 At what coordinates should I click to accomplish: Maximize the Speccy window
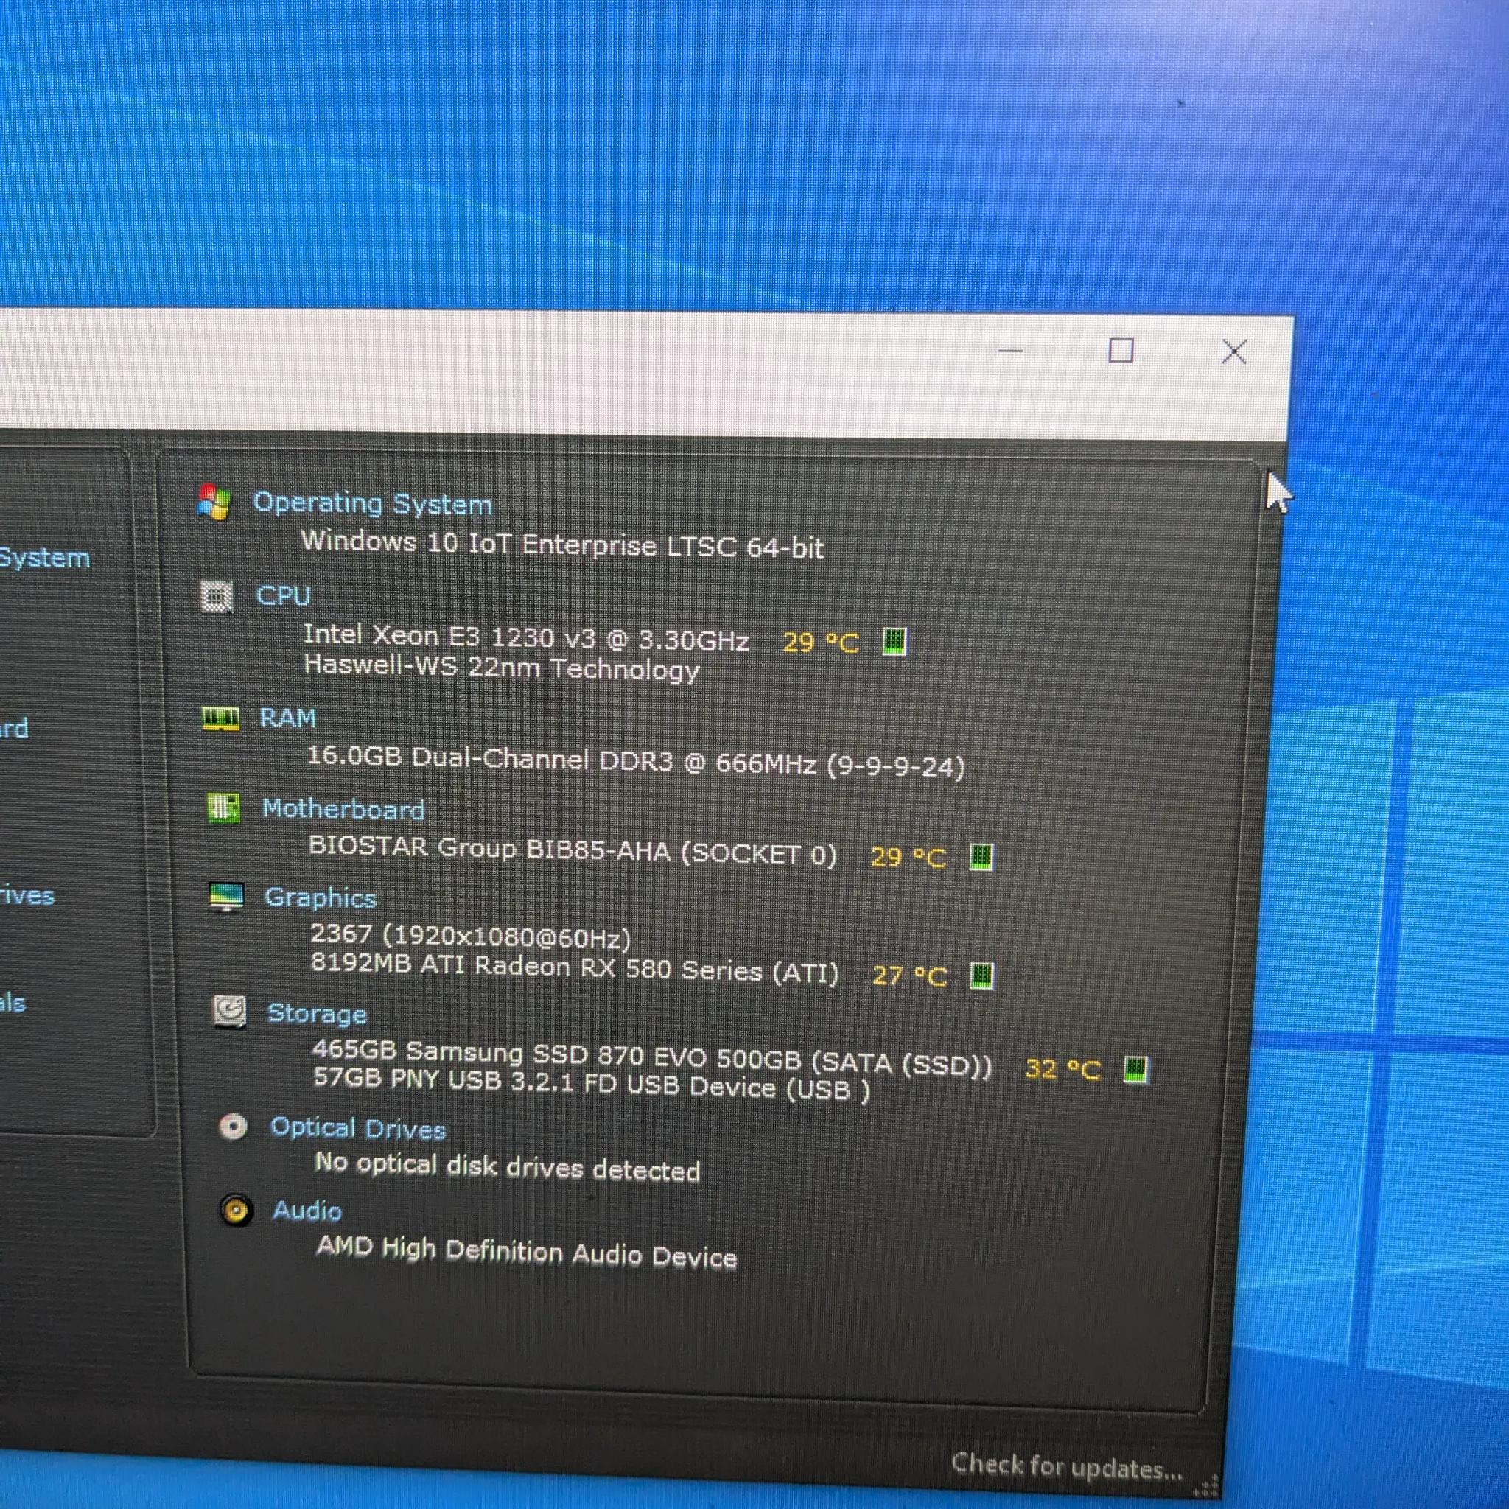tap(1121, 350)
